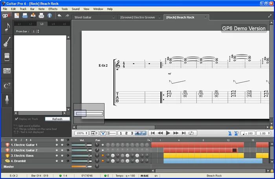Open the lyrics microphone panel
Screen dimensions: 275x179
(x=7, y=100)
